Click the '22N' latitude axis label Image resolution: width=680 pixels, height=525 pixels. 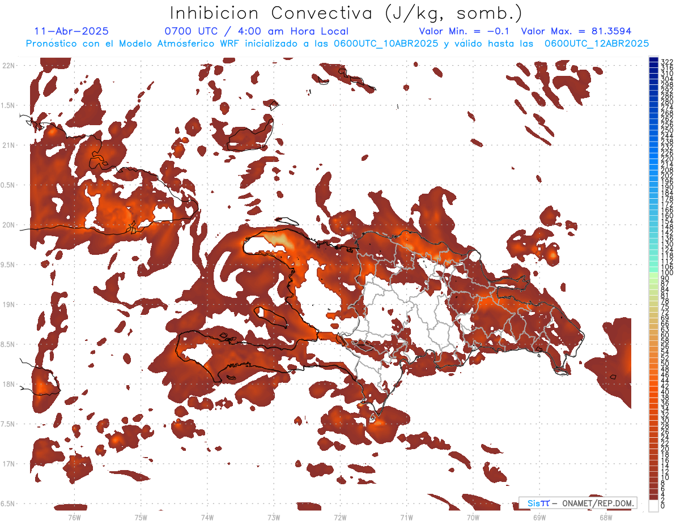pyautogui.click(x=8, y=66)
